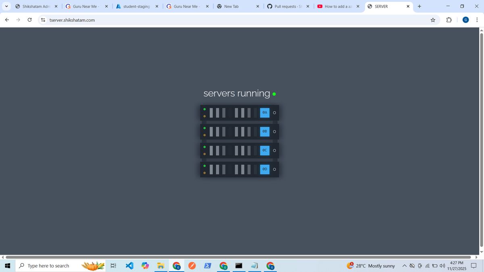Screen dimensions: 484x272
Task: Toggle the power circle on the 0A rack
Action: (275, 113)
